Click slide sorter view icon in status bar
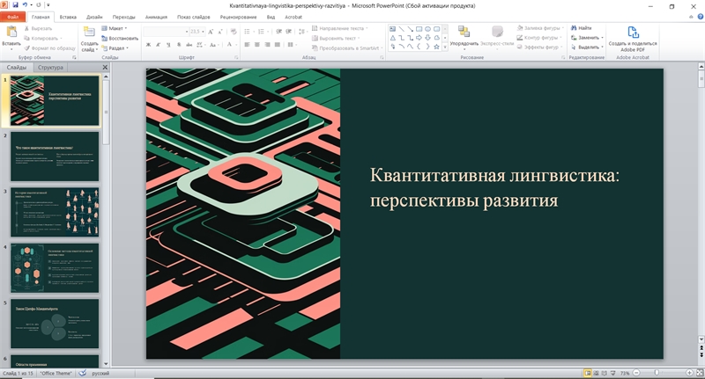This screenshot has height=379, width=705. (x=596, y=373)
